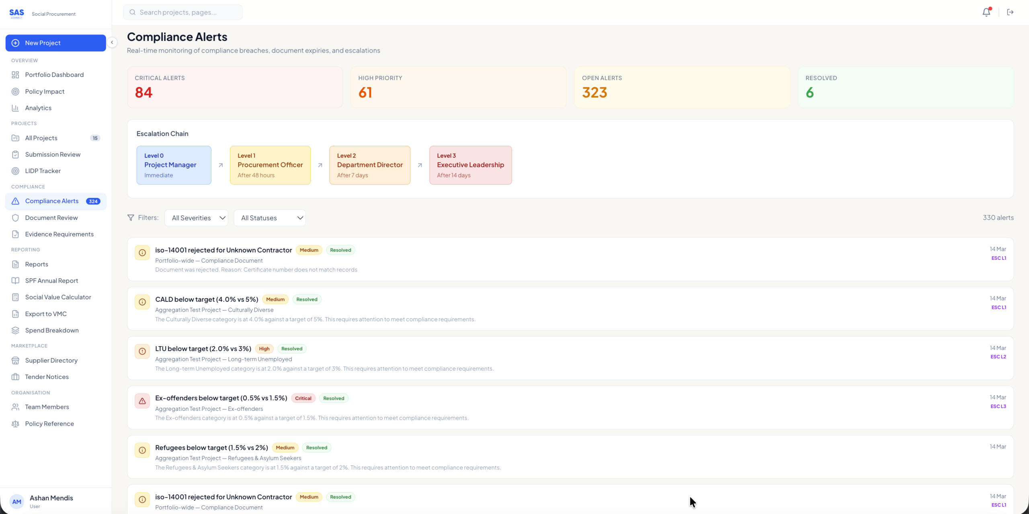This screenshot has width=1029, height=514.
Task: Focus the Search projects, pages field
Action: 183,12
